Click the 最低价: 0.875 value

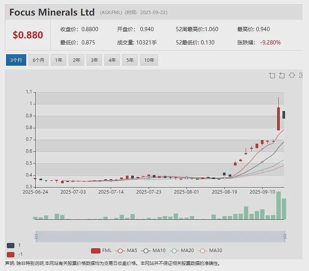tap(78, 43)
